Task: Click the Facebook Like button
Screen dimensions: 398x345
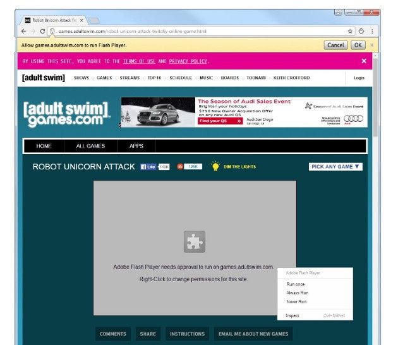Action: (148, 167)
